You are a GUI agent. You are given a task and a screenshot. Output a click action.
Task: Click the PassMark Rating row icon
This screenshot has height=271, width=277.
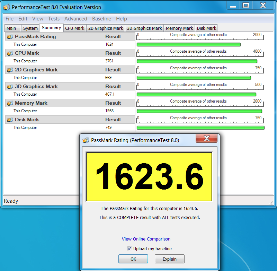pyautogui.click(x=10, y=37)
